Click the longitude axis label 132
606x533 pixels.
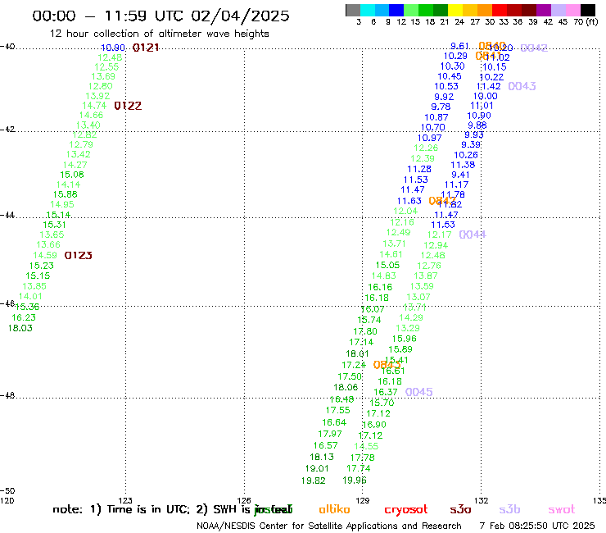tap(482, 500)
